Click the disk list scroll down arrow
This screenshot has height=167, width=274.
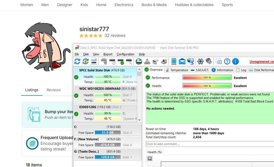coord(139,120)
